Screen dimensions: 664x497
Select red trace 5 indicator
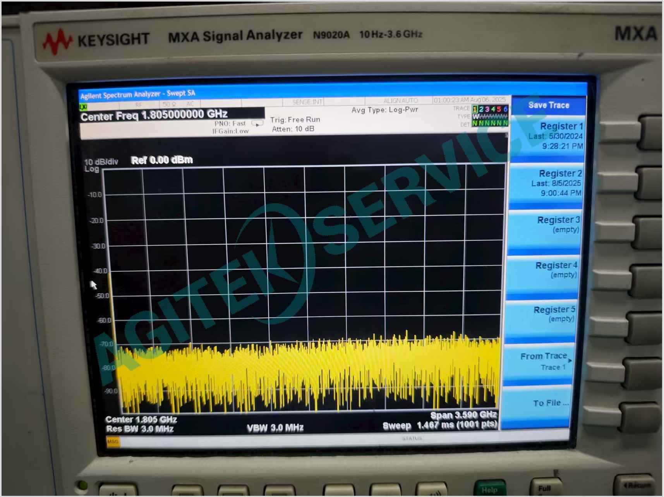tap(499, 109)
